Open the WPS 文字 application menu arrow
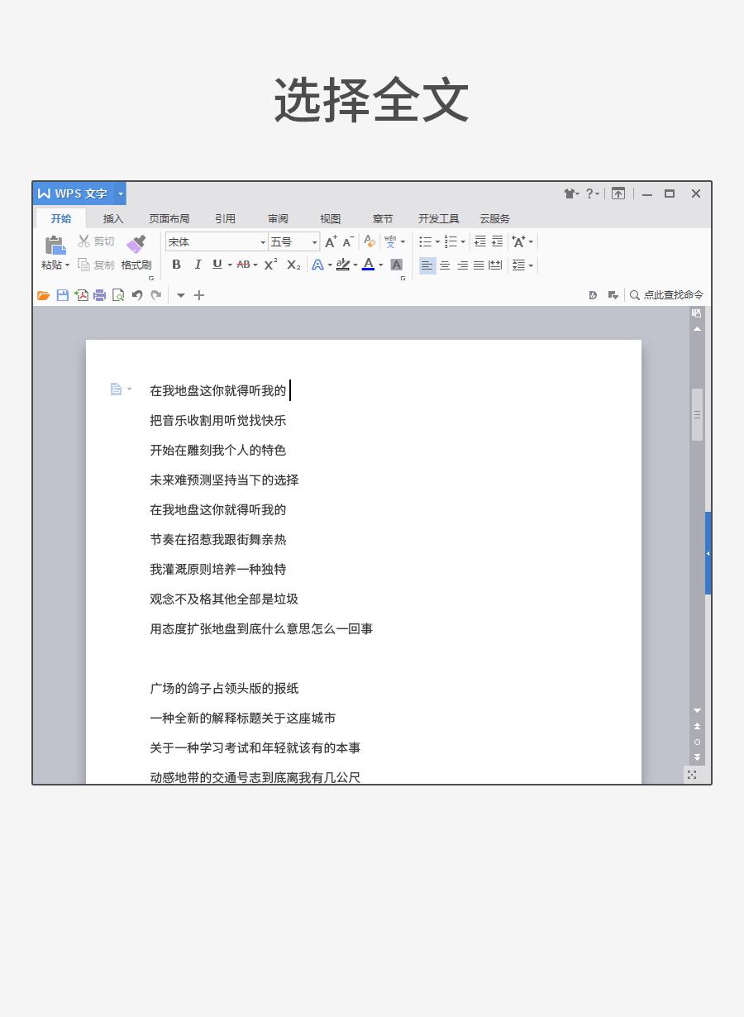 click(x=121, y=193)
